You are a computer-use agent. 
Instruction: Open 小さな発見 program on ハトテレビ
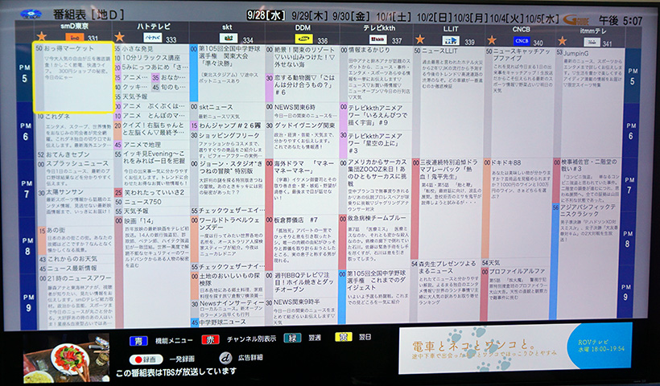click(x=151, y=49)
